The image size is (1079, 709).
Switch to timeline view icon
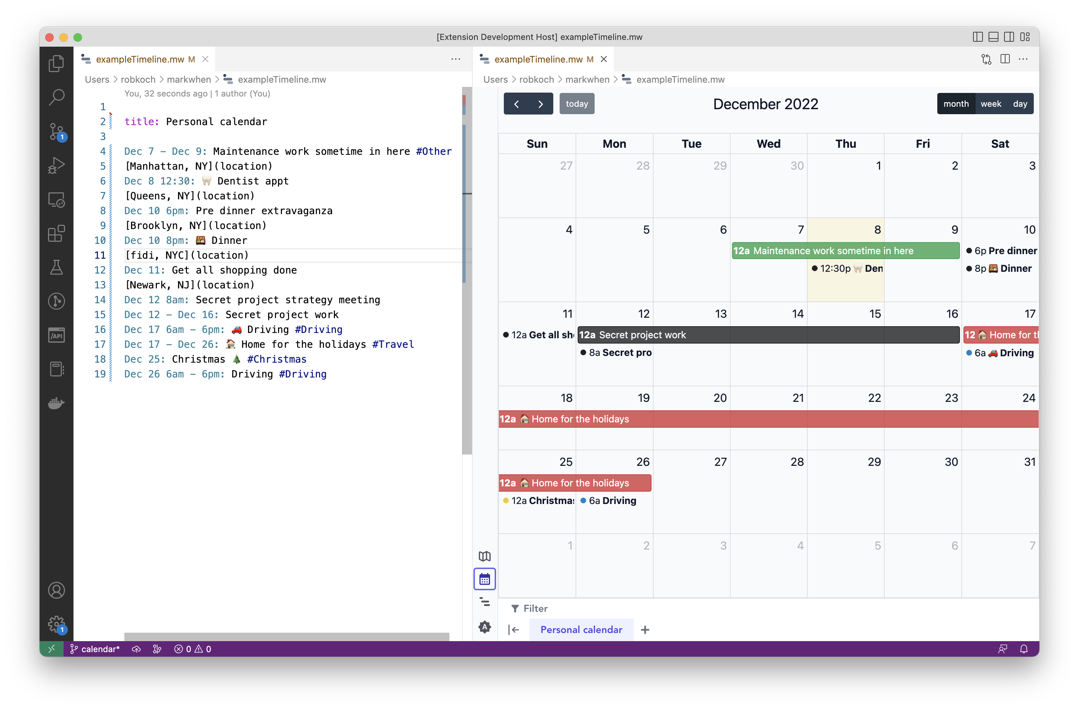[x=485, y=602]
